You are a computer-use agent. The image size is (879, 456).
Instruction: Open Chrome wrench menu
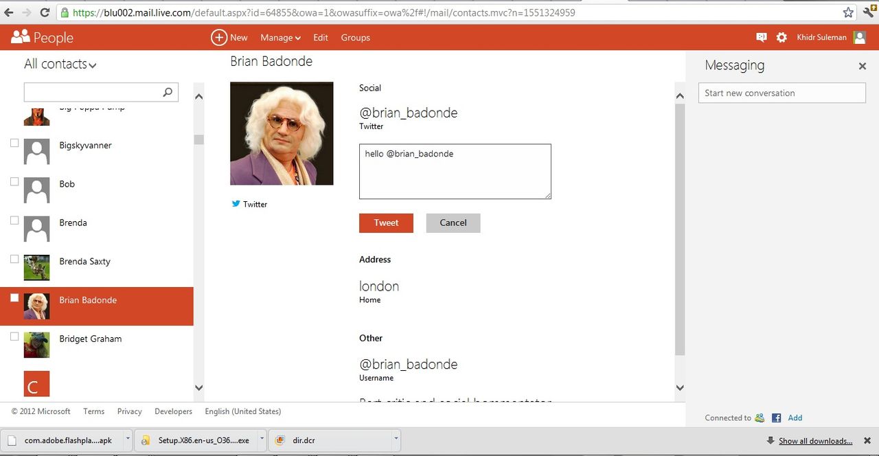click(x=869, y=12)
